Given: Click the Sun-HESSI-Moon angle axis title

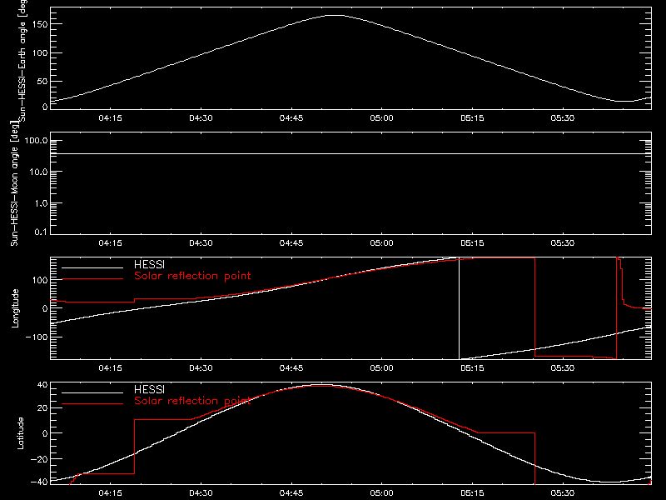Looking at the screenshot, I should click(14, 183).
